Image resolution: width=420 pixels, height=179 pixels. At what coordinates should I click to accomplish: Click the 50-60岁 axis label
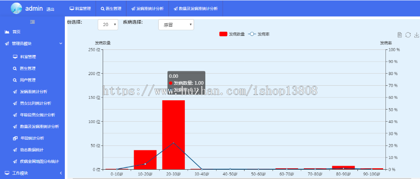(259, 174)
